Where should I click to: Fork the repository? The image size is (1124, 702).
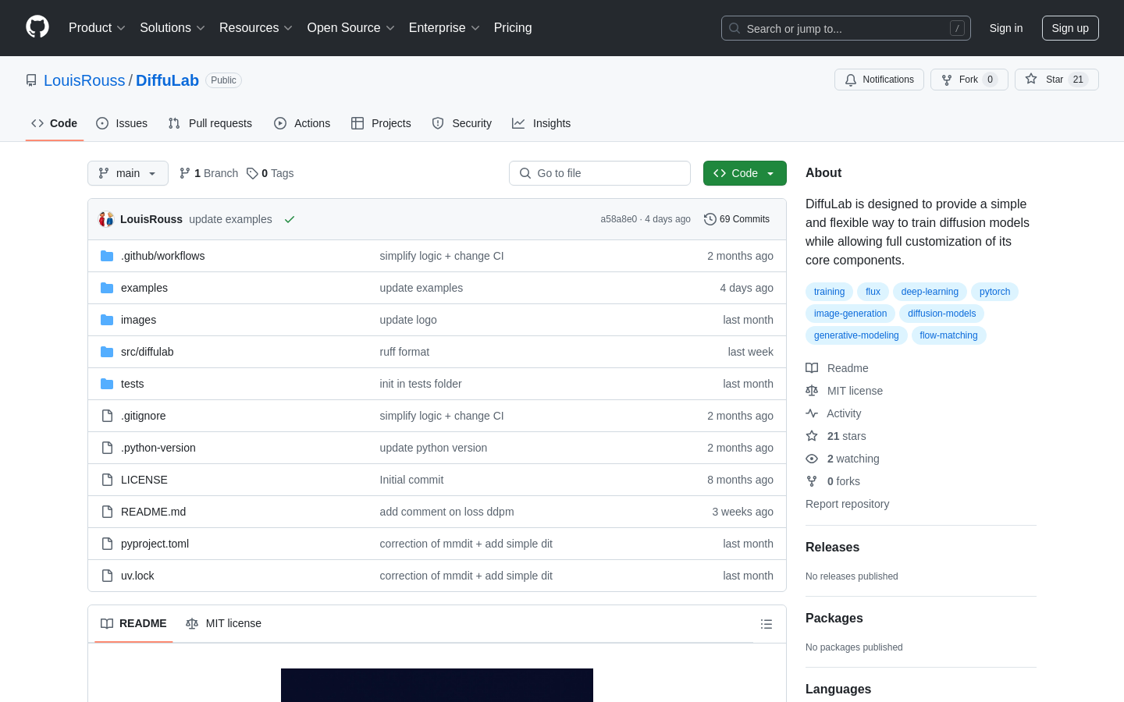[x=969, y=80]
